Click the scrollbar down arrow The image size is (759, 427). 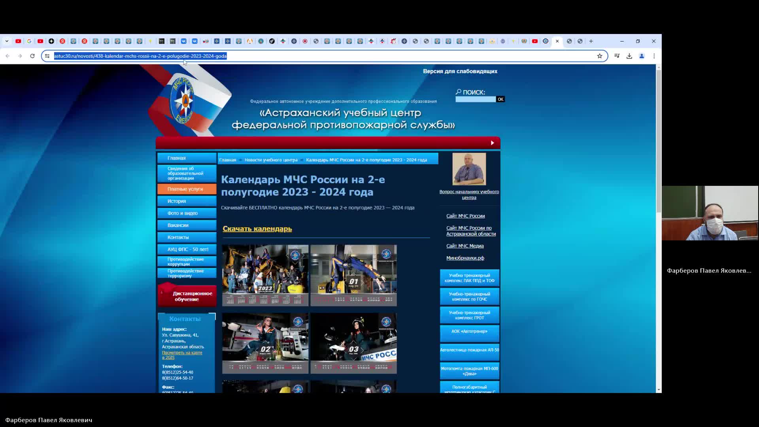coord(659,390)
